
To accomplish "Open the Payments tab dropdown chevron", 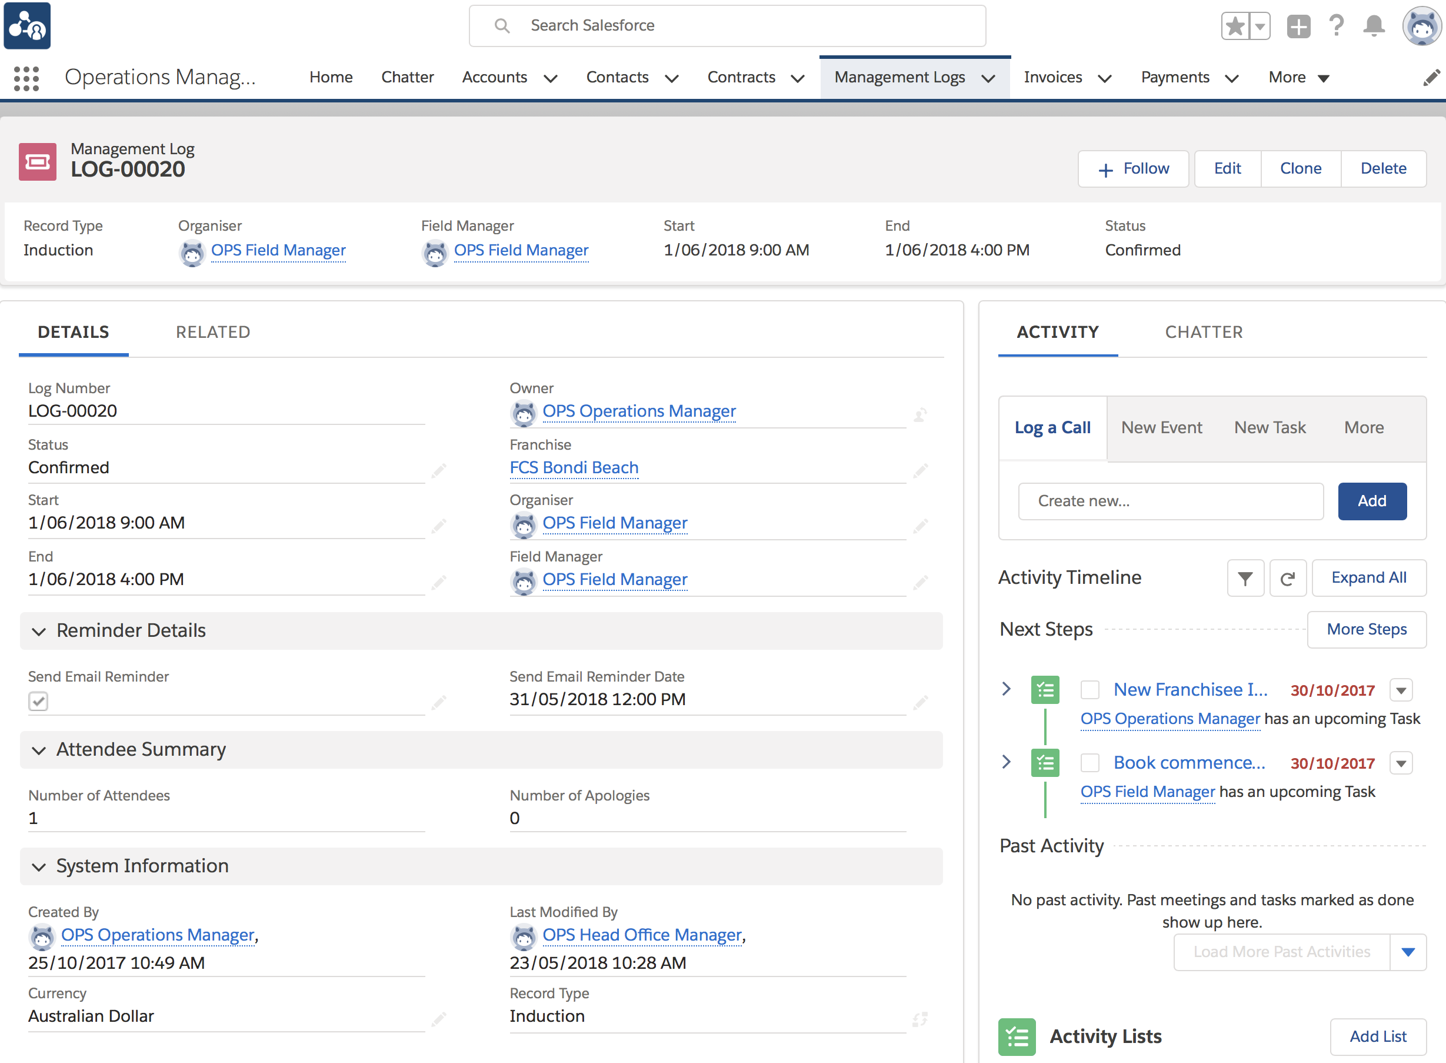I will (x=1231, y=78).
